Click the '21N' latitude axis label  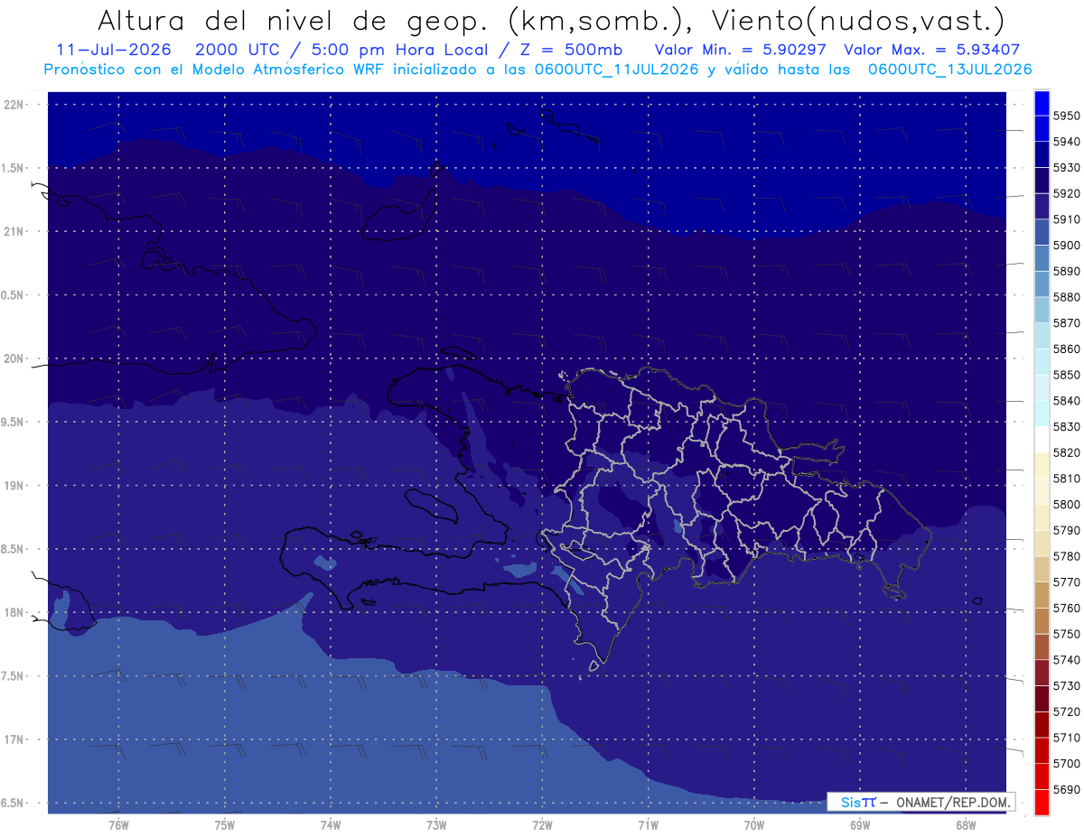14,231
